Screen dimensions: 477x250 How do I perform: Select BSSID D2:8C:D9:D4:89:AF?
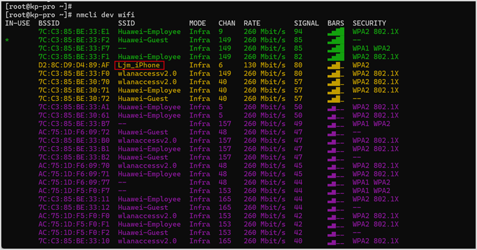point(74,65)
